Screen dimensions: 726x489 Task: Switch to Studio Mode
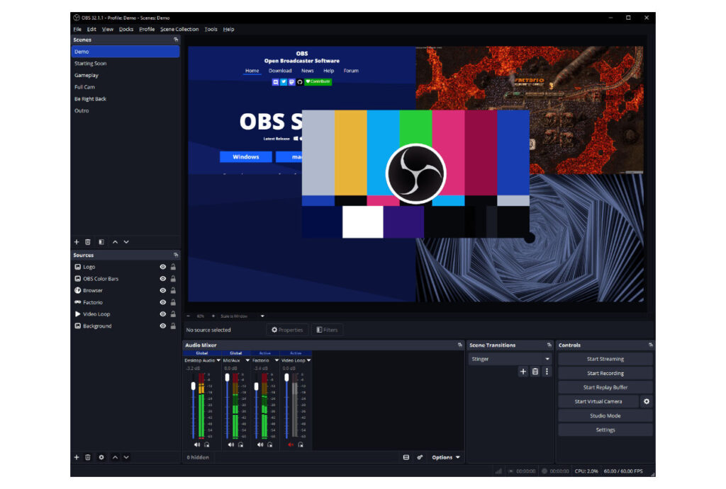605,415
